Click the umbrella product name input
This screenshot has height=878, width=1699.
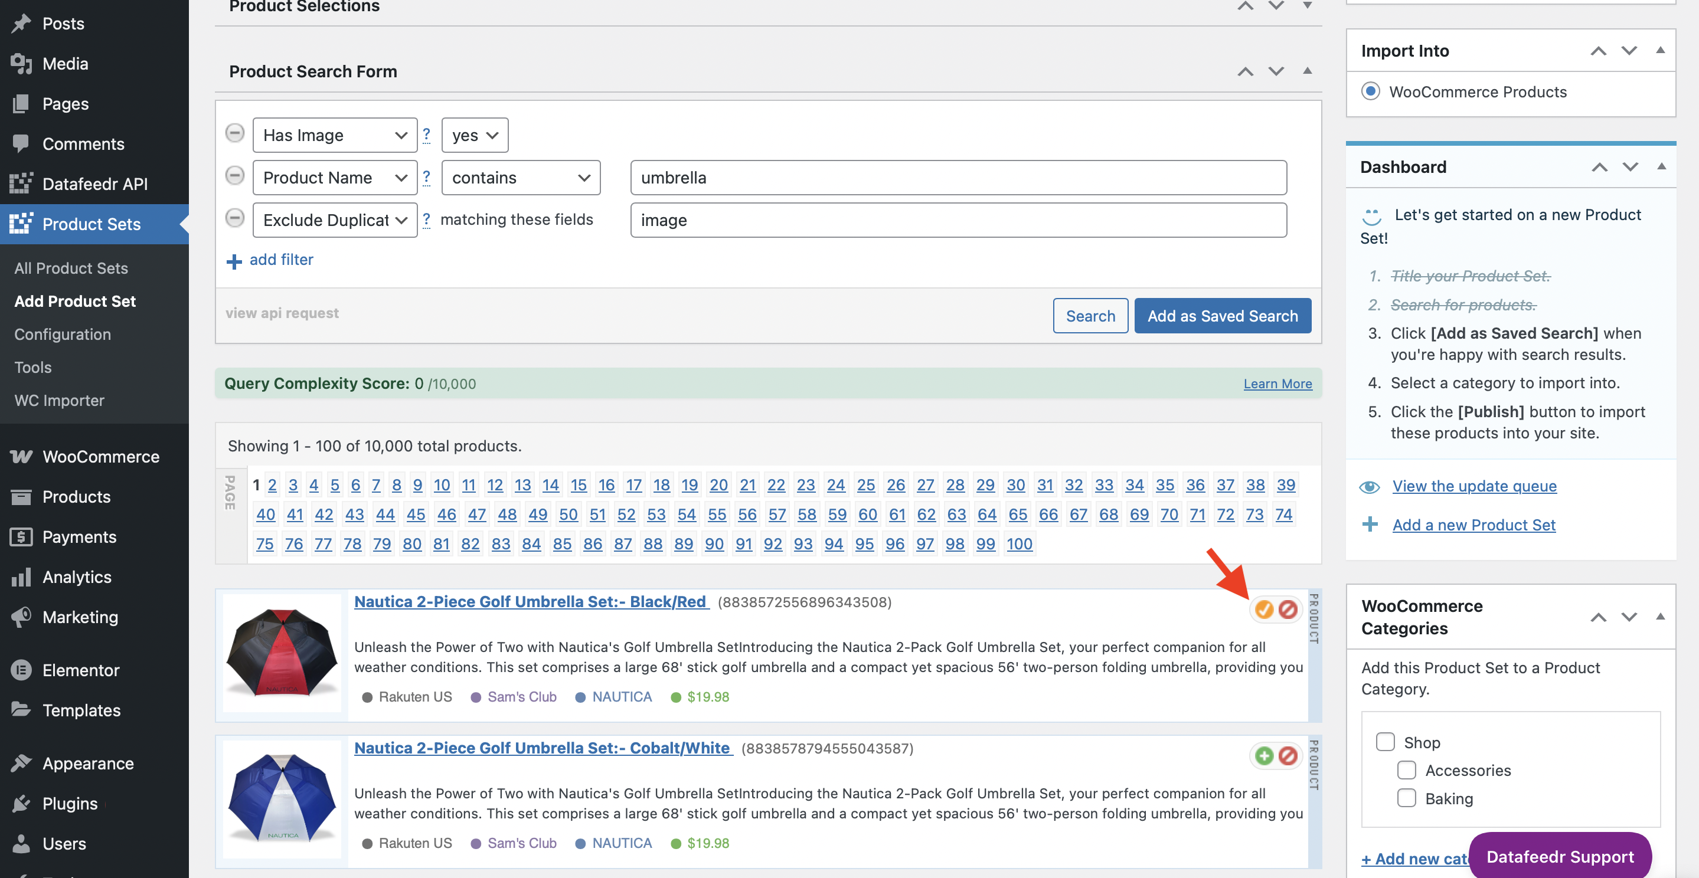[x=958, y=178]
